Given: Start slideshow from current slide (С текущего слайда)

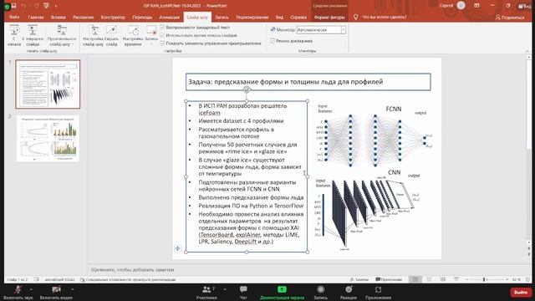Looking at the screenshot, I should 33,35.
